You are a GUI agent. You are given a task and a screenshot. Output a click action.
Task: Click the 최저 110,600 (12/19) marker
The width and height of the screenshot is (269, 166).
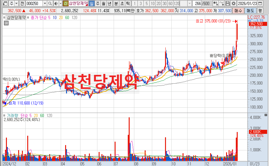point(26,103)
